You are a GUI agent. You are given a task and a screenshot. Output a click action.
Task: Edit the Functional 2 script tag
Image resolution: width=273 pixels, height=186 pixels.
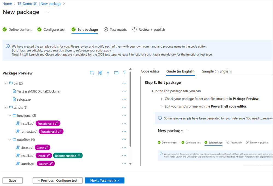point(60,131)
